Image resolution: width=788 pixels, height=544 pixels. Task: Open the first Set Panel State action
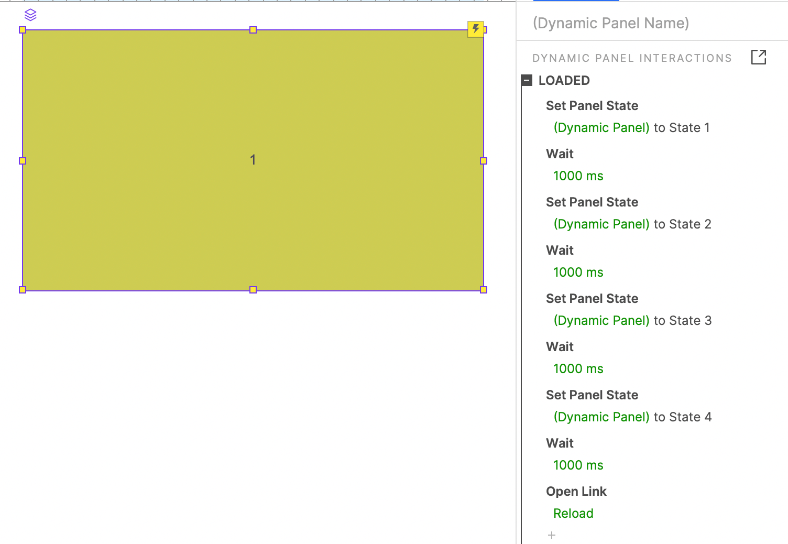click(x=592, y=106)
